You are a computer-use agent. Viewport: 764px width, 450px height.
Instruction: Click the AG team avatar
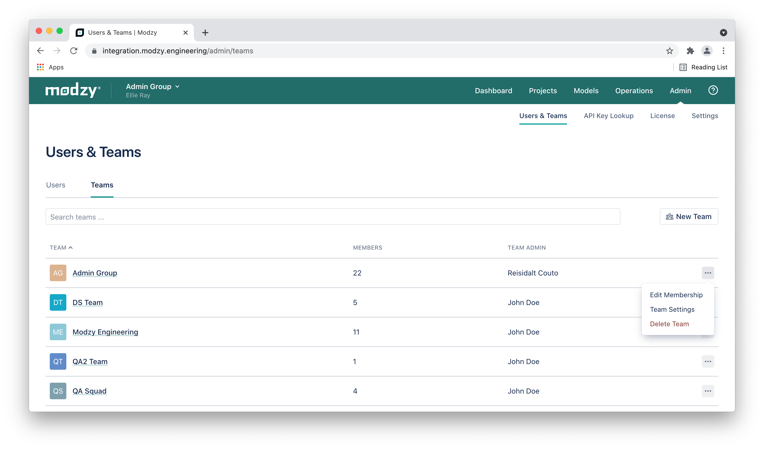pyautogui.click(x=58, y=273)
